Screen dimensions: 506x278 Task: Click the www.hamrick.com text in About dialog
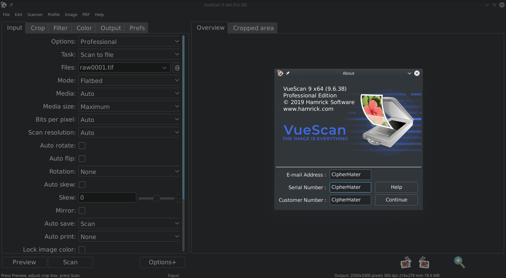click(308, 109)
